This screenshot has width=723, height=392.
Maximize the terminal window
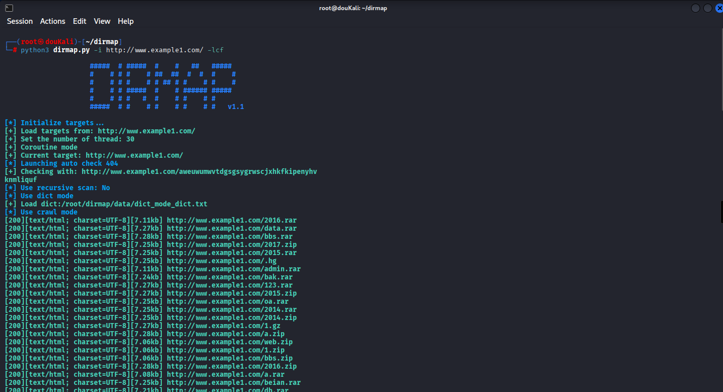point(707,8)
